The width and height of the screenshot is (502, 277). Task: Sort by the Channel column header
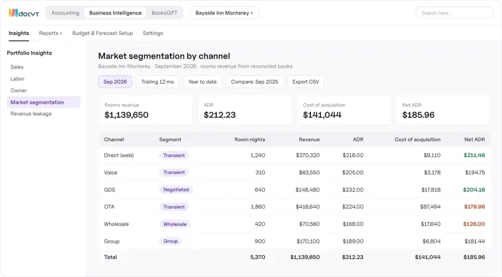click(x=114, y=140)
